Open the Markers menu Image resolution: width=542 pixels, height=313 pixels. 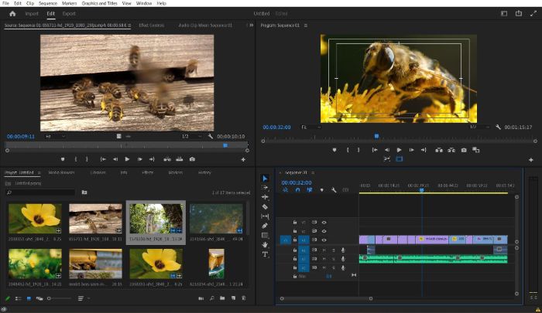[x=70, y=3]
